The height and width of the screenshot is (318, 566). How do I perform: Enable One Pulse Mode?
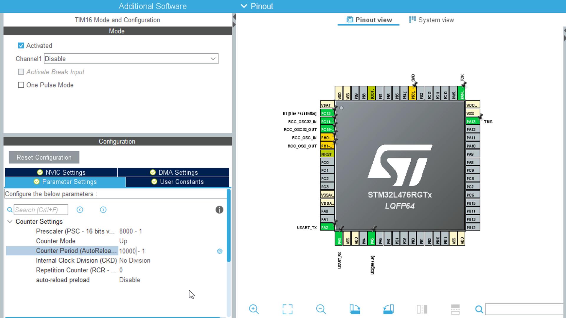[x=21, y=85]
